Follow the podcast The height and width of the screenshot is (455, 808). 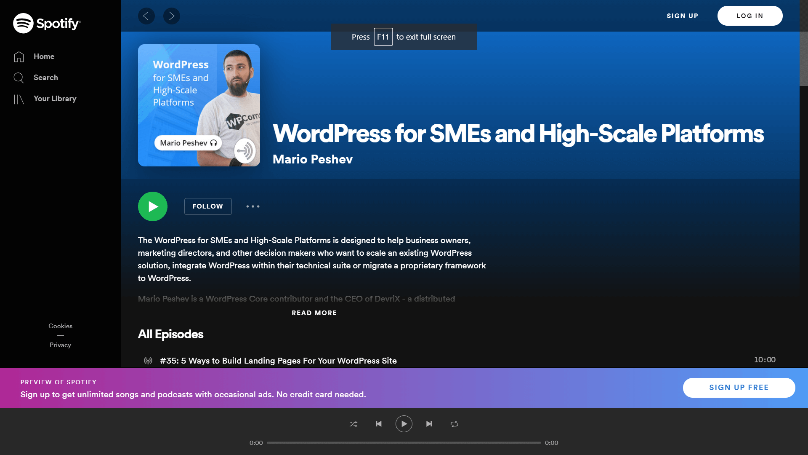208,206
